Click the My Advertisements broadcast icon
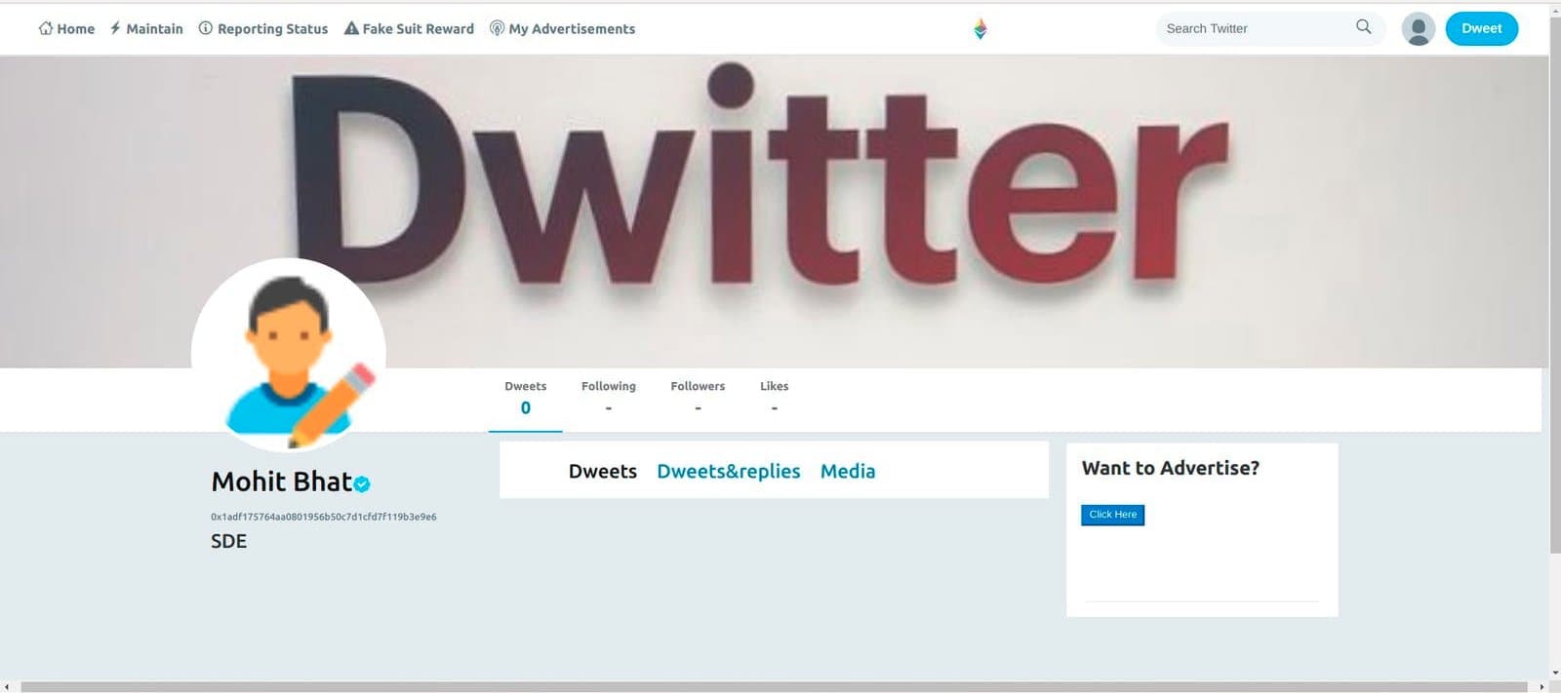 [497, 28]
